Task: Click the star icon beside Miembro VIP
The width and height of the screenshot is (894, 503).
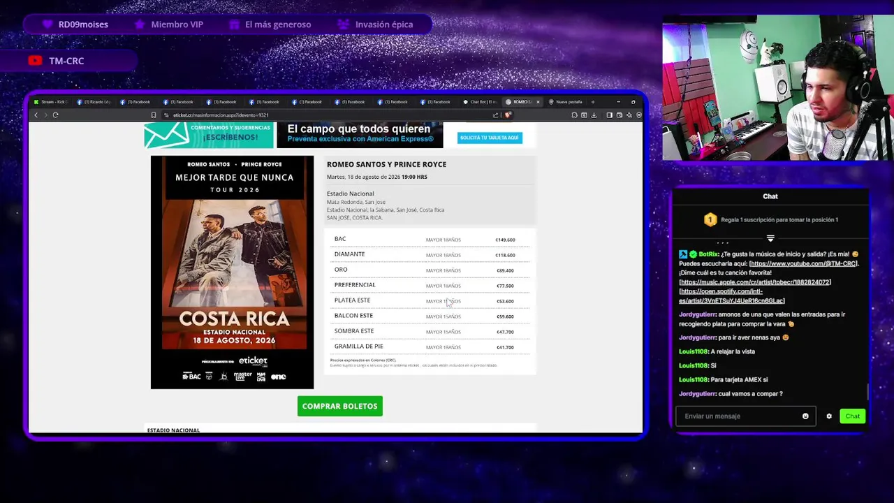Action: (x=140, y=24)
